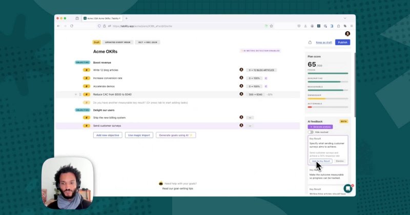410x215 pixels.
Task: Click the Ownership score progress bar
Action: coord(328,99)
